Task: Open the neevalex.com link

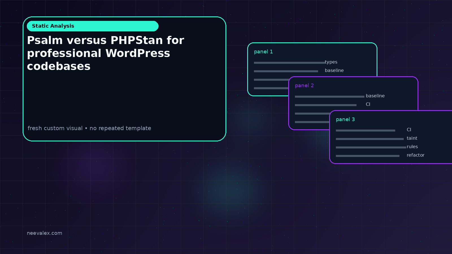Action: 44,233
